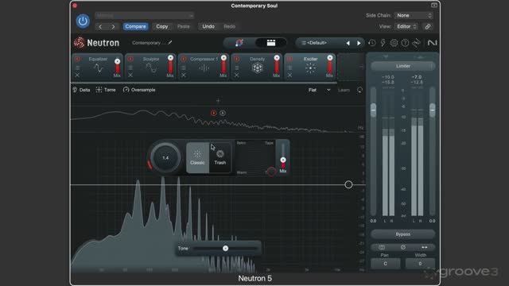Remove the Sculptor module with X
Screen dimensions: 509x286
pos(130,75)
